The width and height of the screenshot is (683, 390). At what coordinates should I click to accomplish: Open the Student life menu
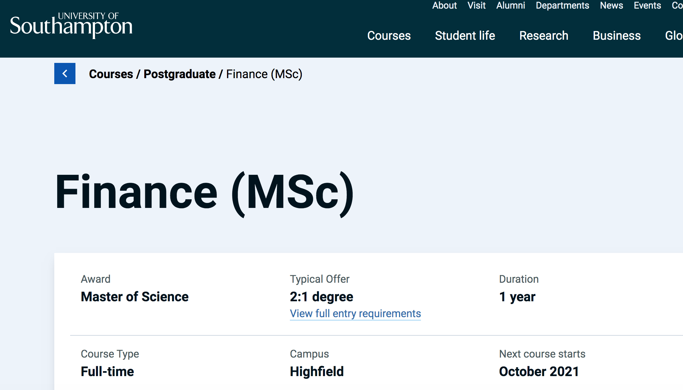[x=465, y=36]
